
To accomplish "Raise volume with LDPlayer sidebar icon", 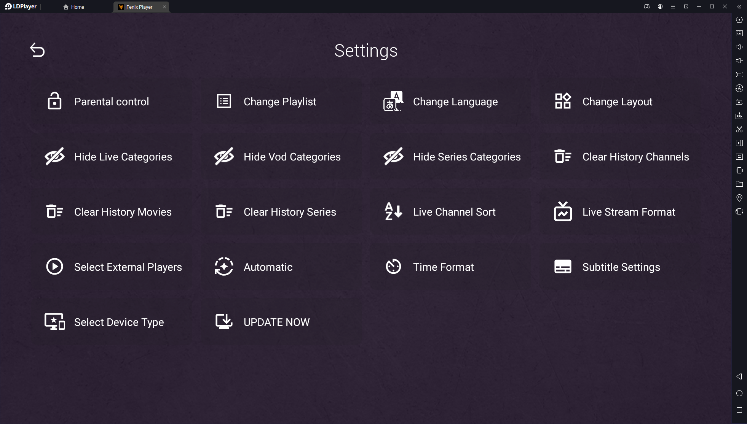I will coord(739,47).
